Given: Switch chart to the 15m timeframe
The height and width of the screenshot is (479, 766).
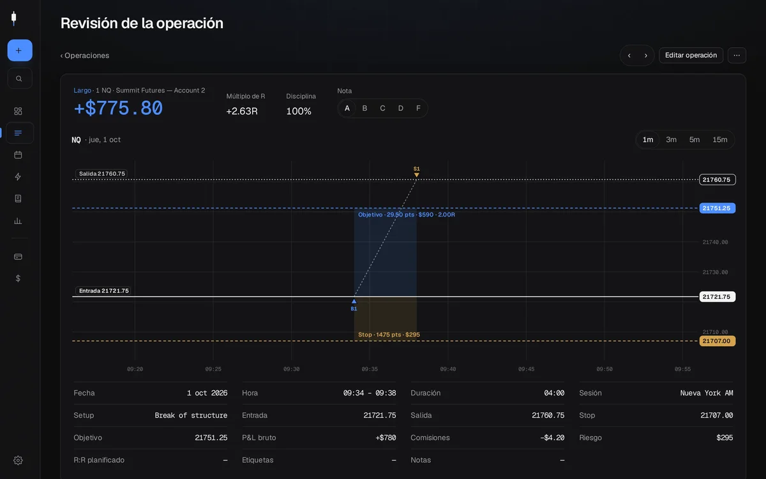Looking at the screenshot, I should point(720,140).
